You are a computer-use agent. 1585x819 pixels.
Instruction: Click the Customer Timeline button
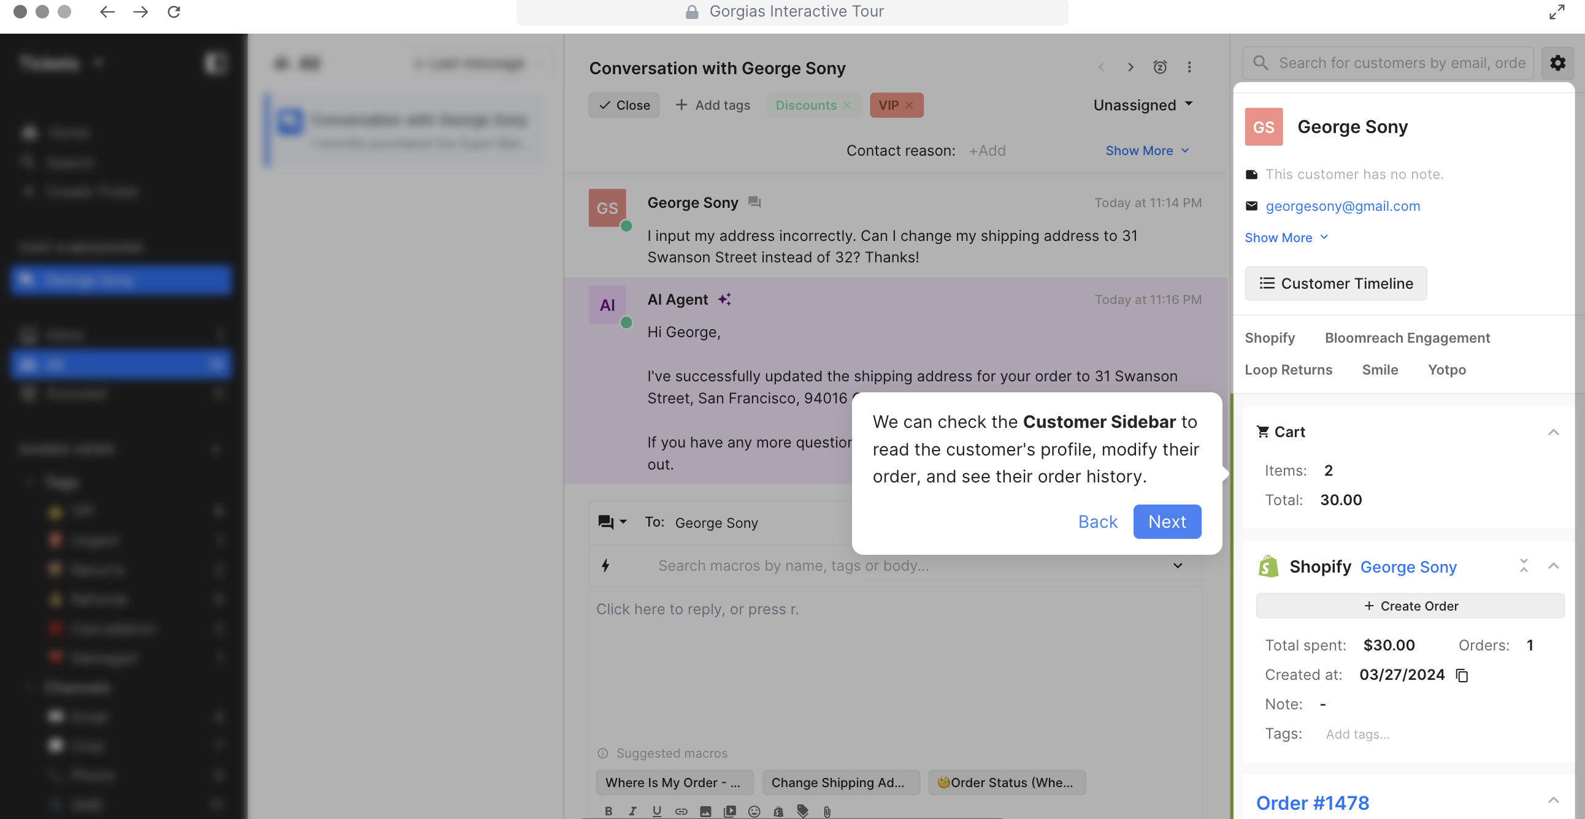pos(1335,283)
